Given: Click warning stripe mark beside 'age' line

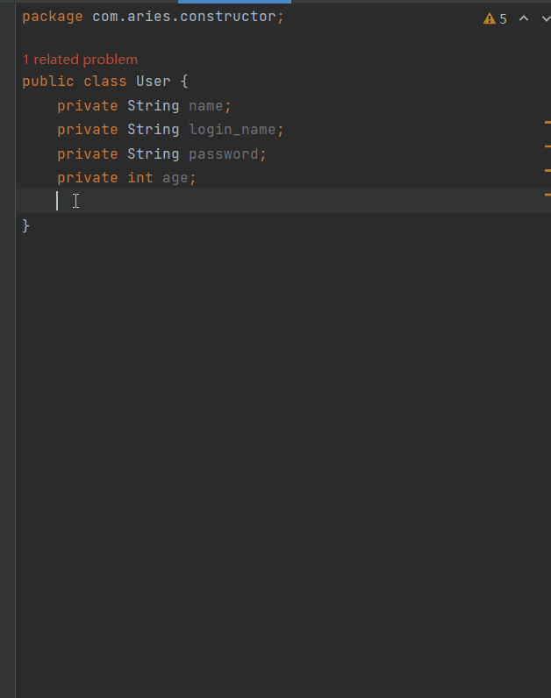Looking at the screenshot, I should [547, 195].
